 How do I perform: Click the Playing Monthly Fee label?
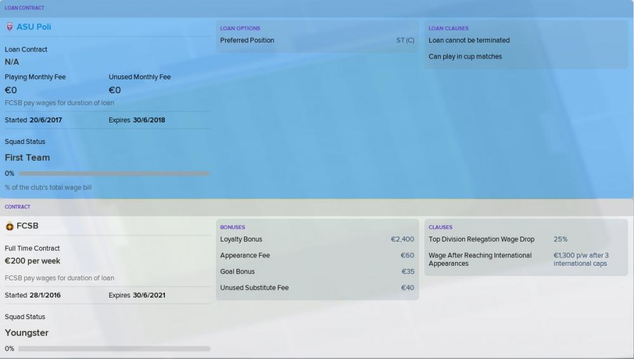click(x=35, y=77)
